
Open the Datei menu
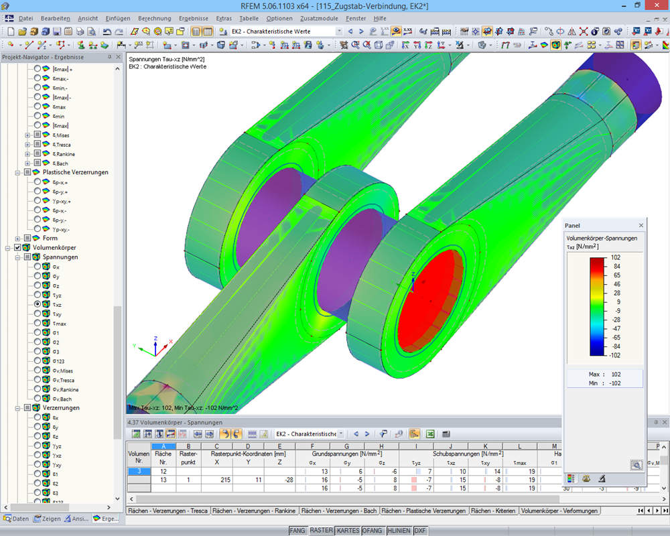pyautogui.click(x=25, y=18)
